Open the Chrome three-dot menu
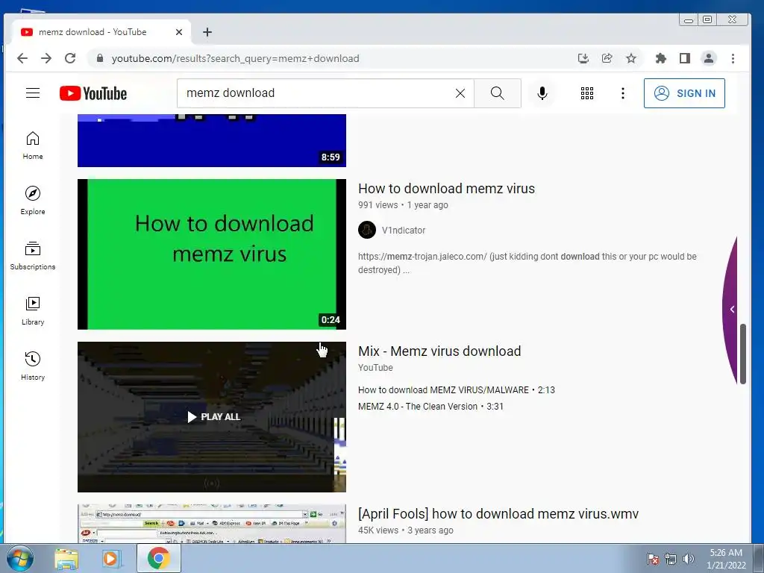 pyautogui.click(x=733, y=58)
